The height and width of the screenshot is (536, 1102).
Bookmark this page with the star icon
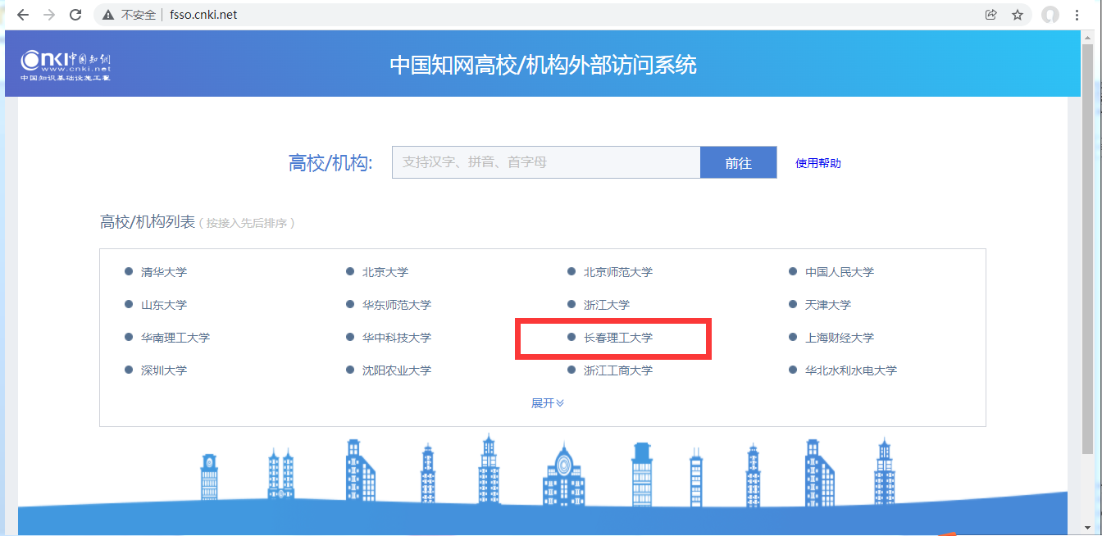[x=1018, y=15]
